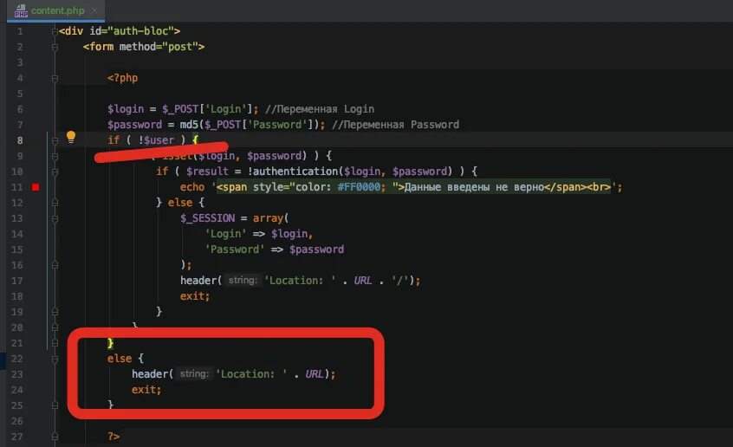Click the authentication function call on line 10
Image resolution: width=733 pixels, height=447 pixels.
pyautogui.click(x=296, y=172)
